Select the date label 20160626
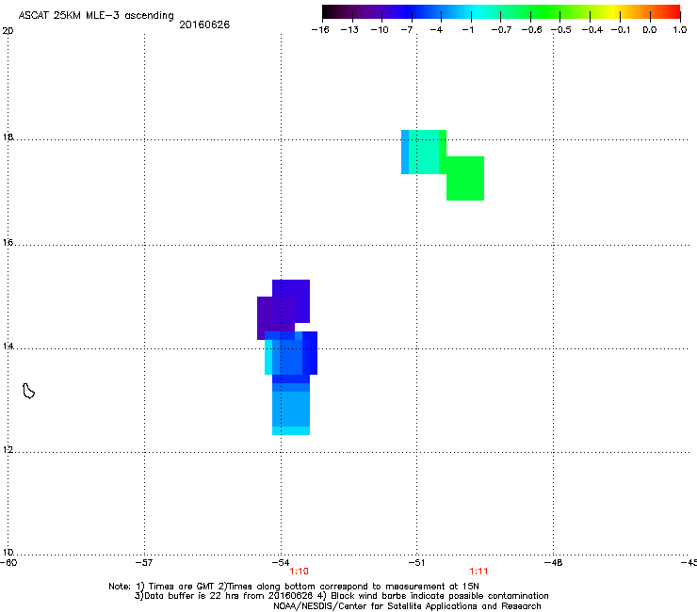The height and width of the screenshot is (612, 697). point(204,24)
